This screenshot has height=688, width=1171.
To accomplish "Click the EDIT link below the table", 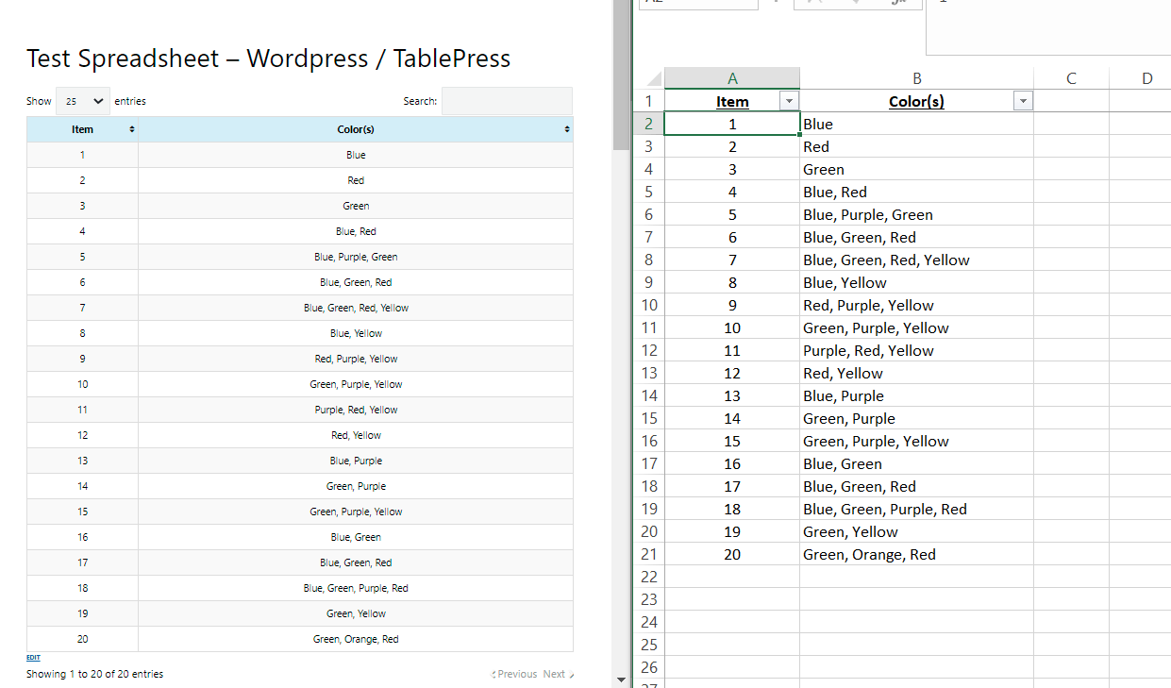I will coord(33,657).
